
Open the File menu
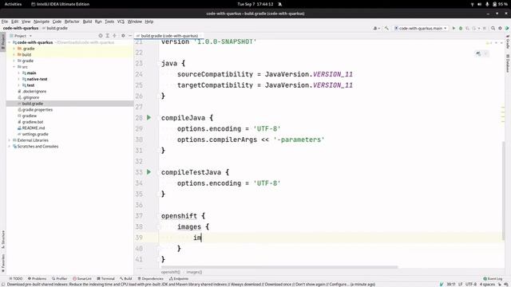pyautogui.click(x=5, y=22)
